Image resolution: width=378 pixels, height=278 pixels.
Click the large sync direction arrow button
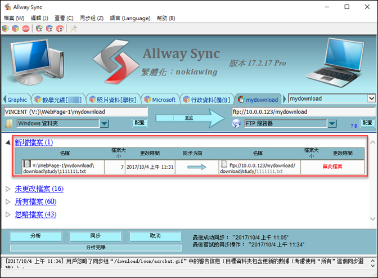[190, 118]
